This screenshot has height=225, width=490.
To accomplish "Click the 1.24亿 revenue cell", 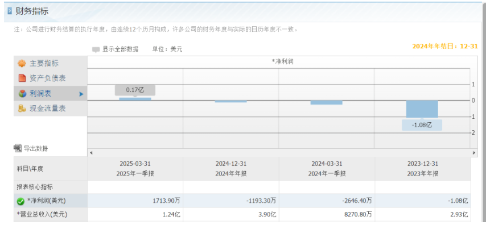I will click(135, 215).
